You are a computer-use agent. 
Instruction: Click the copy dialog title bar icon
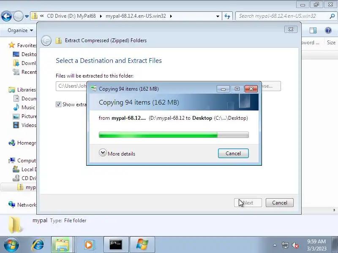coord(94,89)
